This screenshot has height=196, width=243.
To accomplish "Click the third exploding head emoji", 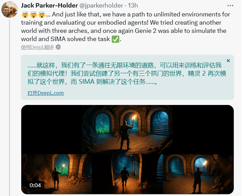I will tap(42, 15).
